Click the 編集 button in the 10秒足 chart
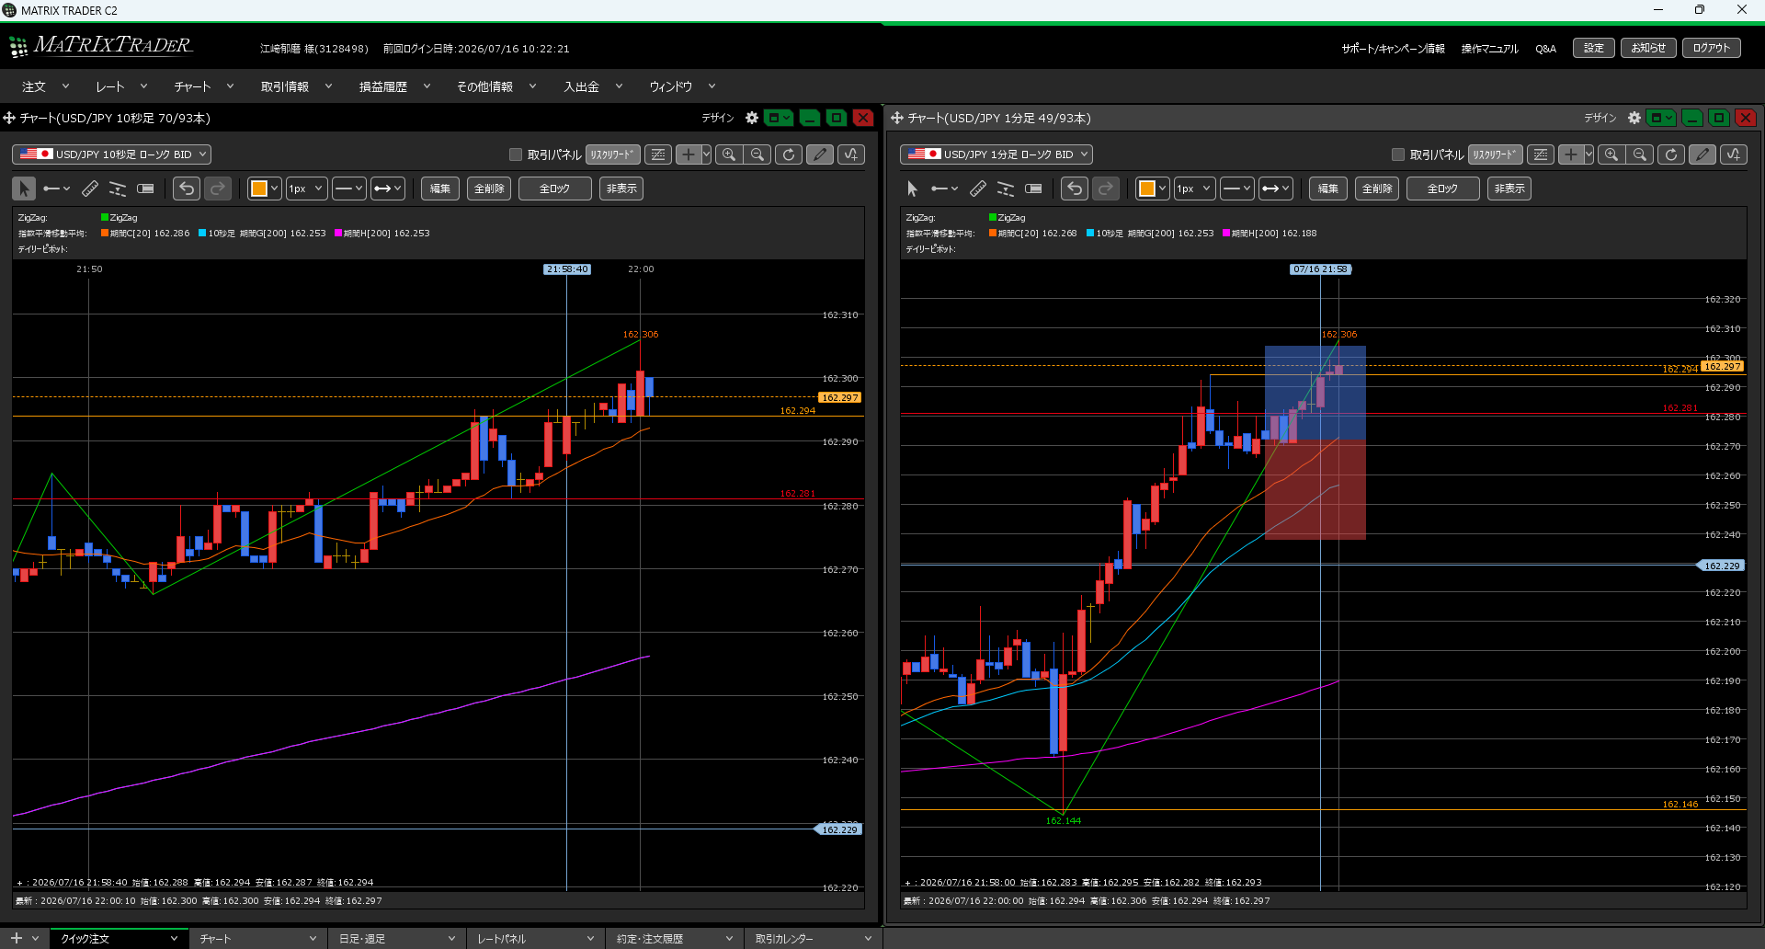The height and width of the screenshot is (949, 1765). click(x=440, y=189)
